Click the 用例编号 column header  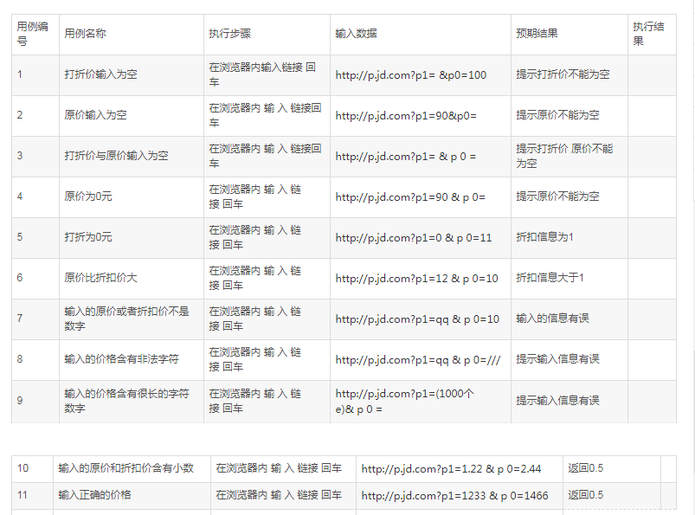tap(35, 34)
